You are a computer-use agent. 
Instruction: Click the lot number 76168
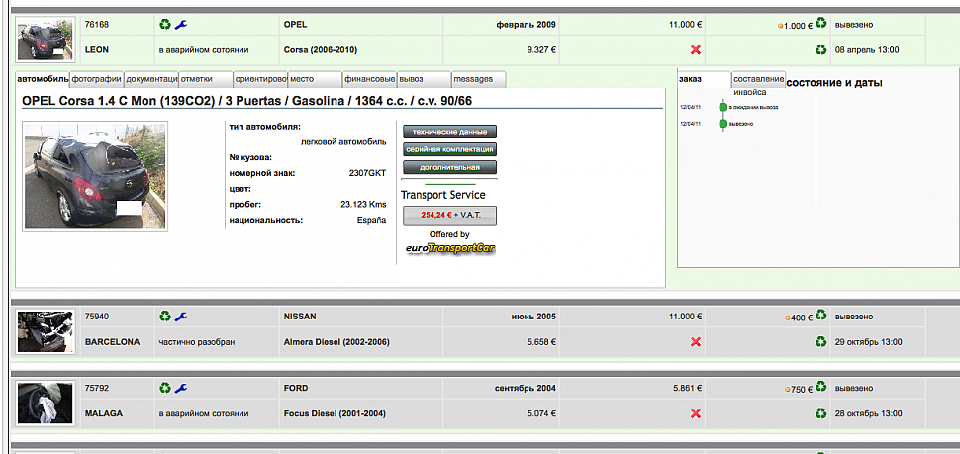coord(97,25)
